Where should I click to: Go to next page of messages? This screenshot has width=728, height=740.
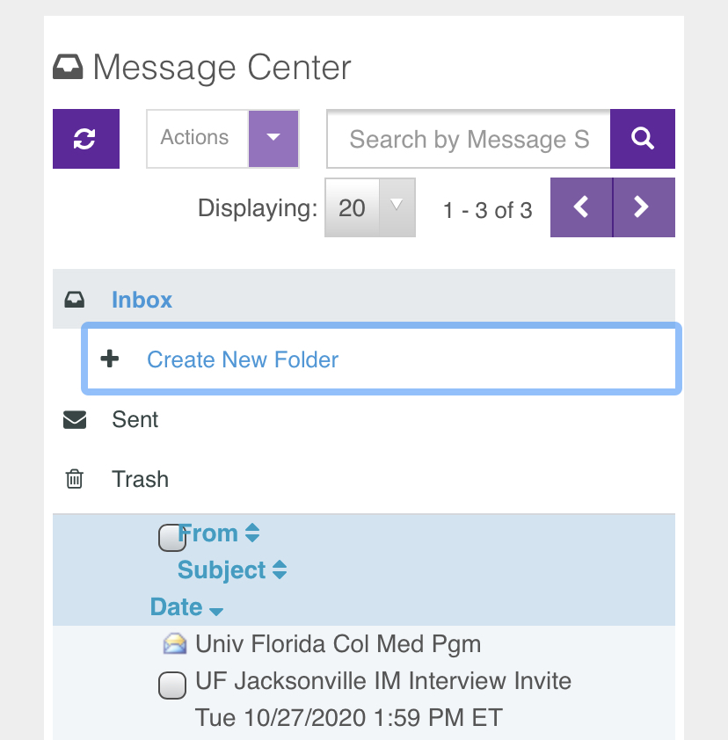click(x=644, y=207)
